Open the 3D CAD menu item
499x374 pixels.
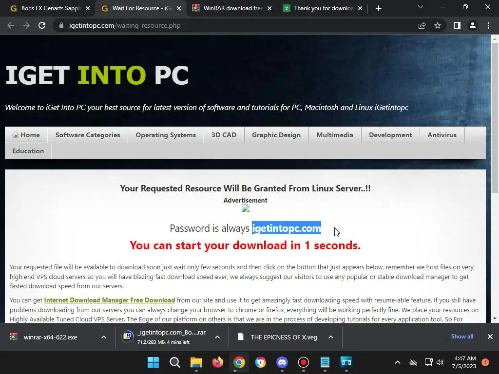[224, 135]
